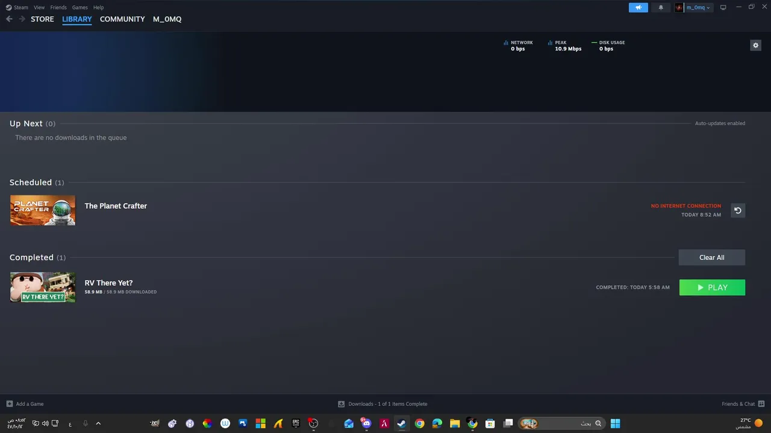Show hidden system tray icons
771x433 pixels.
click(x=98, y=423)
